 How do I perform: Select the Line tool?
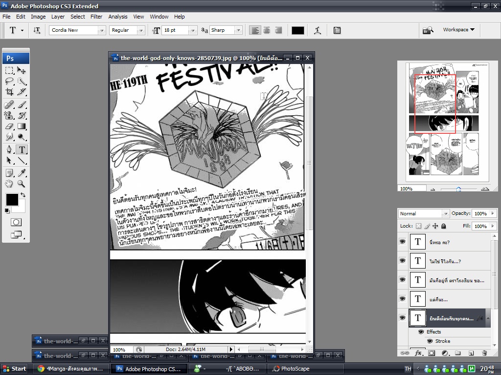pos(22,160)
